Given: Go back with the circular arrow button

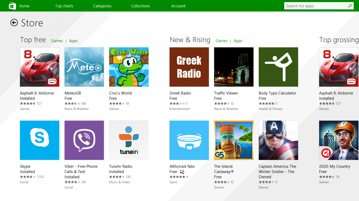Looking at the screenshot, I should click(x=14, y=23).
